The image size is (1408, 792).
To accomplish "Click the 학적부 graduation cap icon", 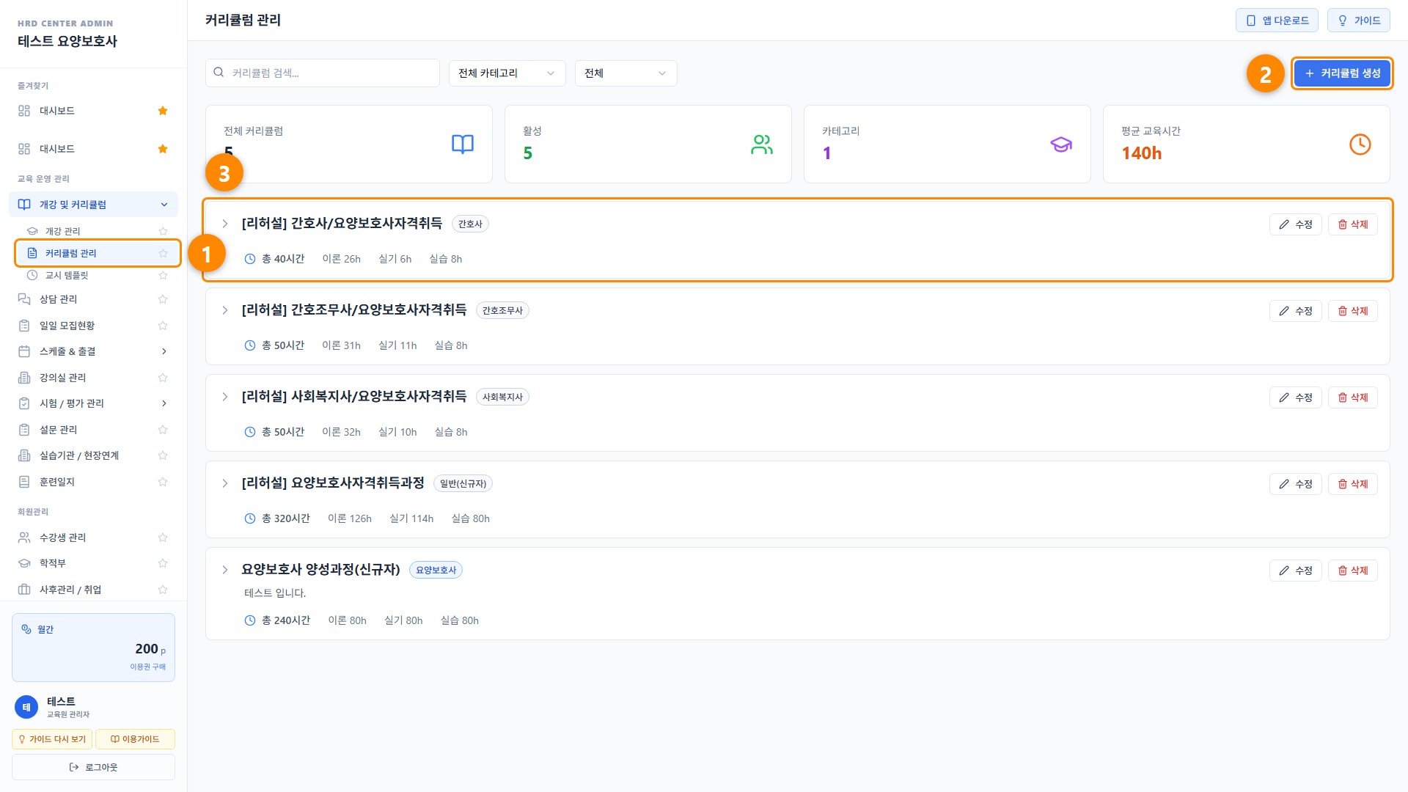I will 24,563.
